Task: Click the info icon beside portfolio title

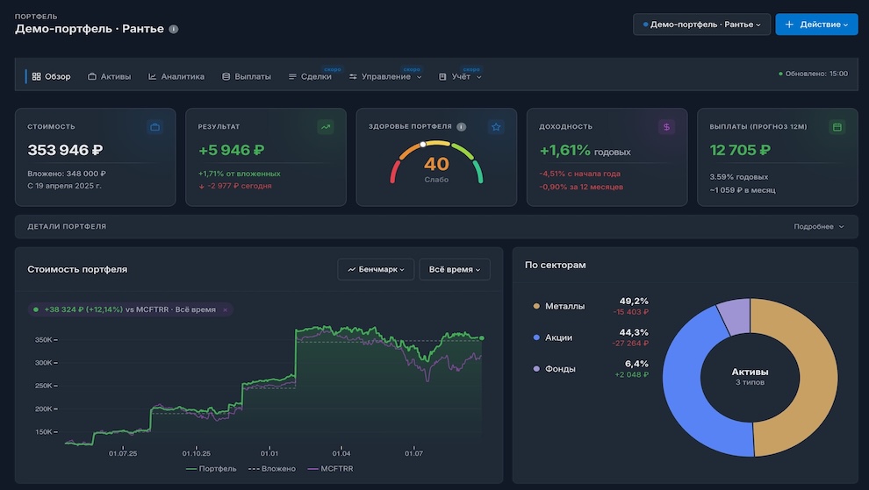Action: tap(174, 29)
